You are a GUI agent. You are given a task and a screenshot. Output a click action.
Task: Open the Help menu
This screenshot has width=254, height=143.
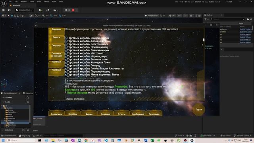pos(61,2)
